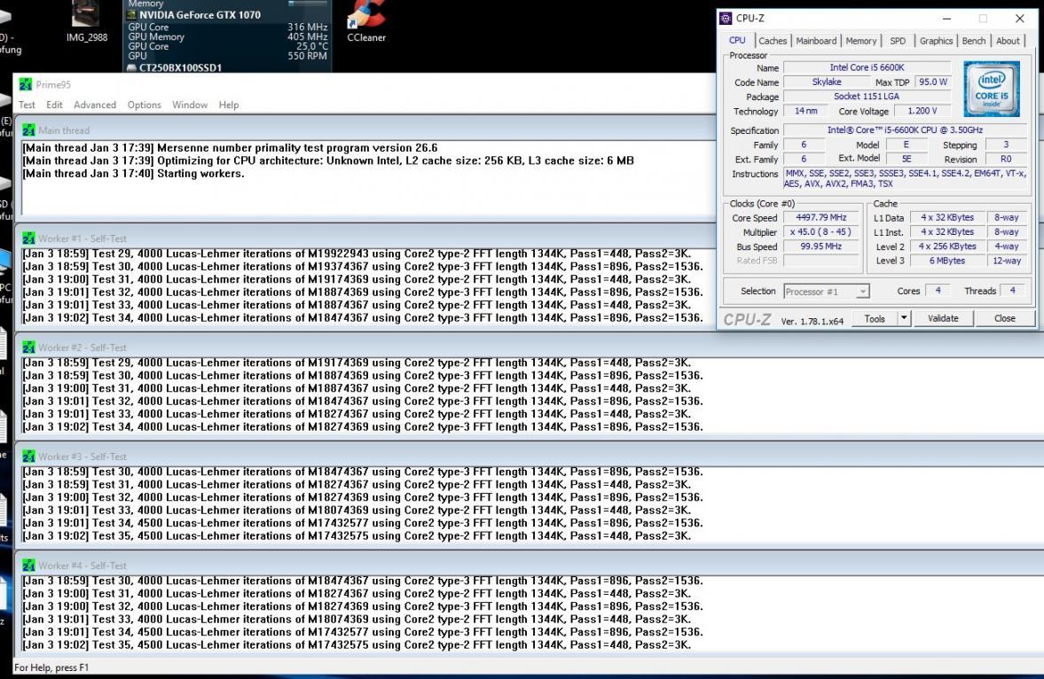Viewport: 1044px width, 679px height.
Task: Click the NVIDIA GeForce GTX 1070 widget icon
Action: [132, 15]
